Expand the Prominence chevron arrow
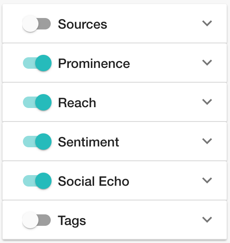This screenshot has height=243, width=230. point(207,63)
